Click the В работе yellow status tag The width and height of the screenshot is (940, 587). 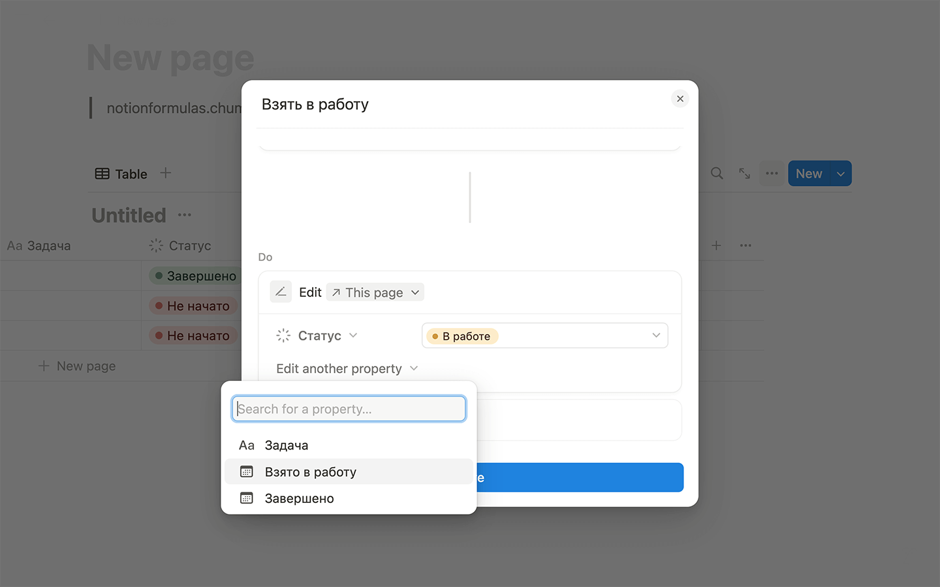click(x=462, y=336)
